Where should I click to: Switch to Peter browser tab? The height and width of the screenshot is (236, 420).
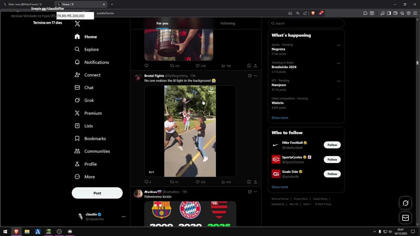[x=25, y=4]
